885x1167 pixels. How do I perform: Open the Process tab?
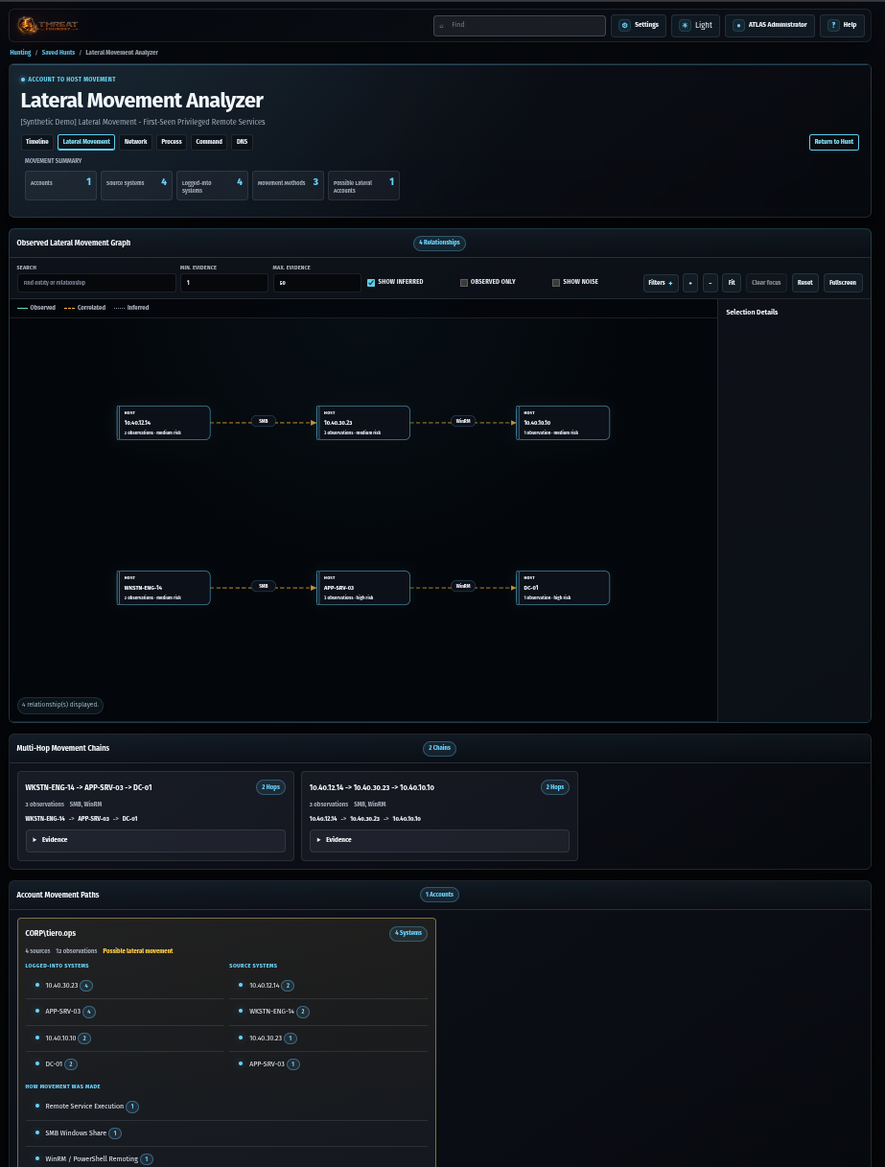(x=172, y=142)
